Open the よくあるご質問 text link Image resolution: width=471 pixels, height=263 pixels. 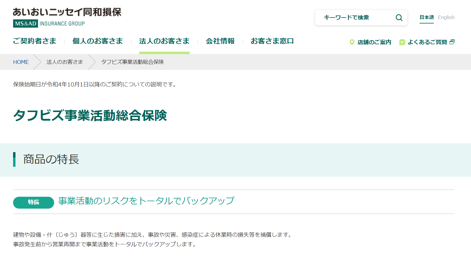click(427, 42)
